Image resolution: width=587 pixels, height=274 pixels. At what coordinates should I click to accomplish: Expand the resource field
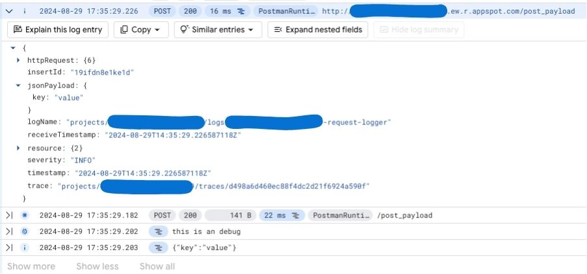[18, 148]
